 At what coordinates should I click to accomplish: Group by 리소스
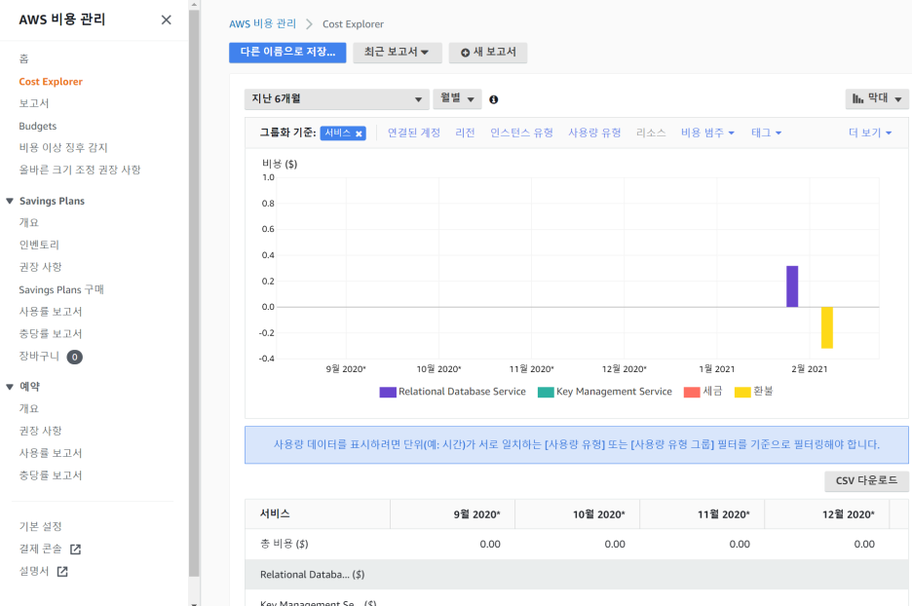pyautogui.click(x=650, y=133)
